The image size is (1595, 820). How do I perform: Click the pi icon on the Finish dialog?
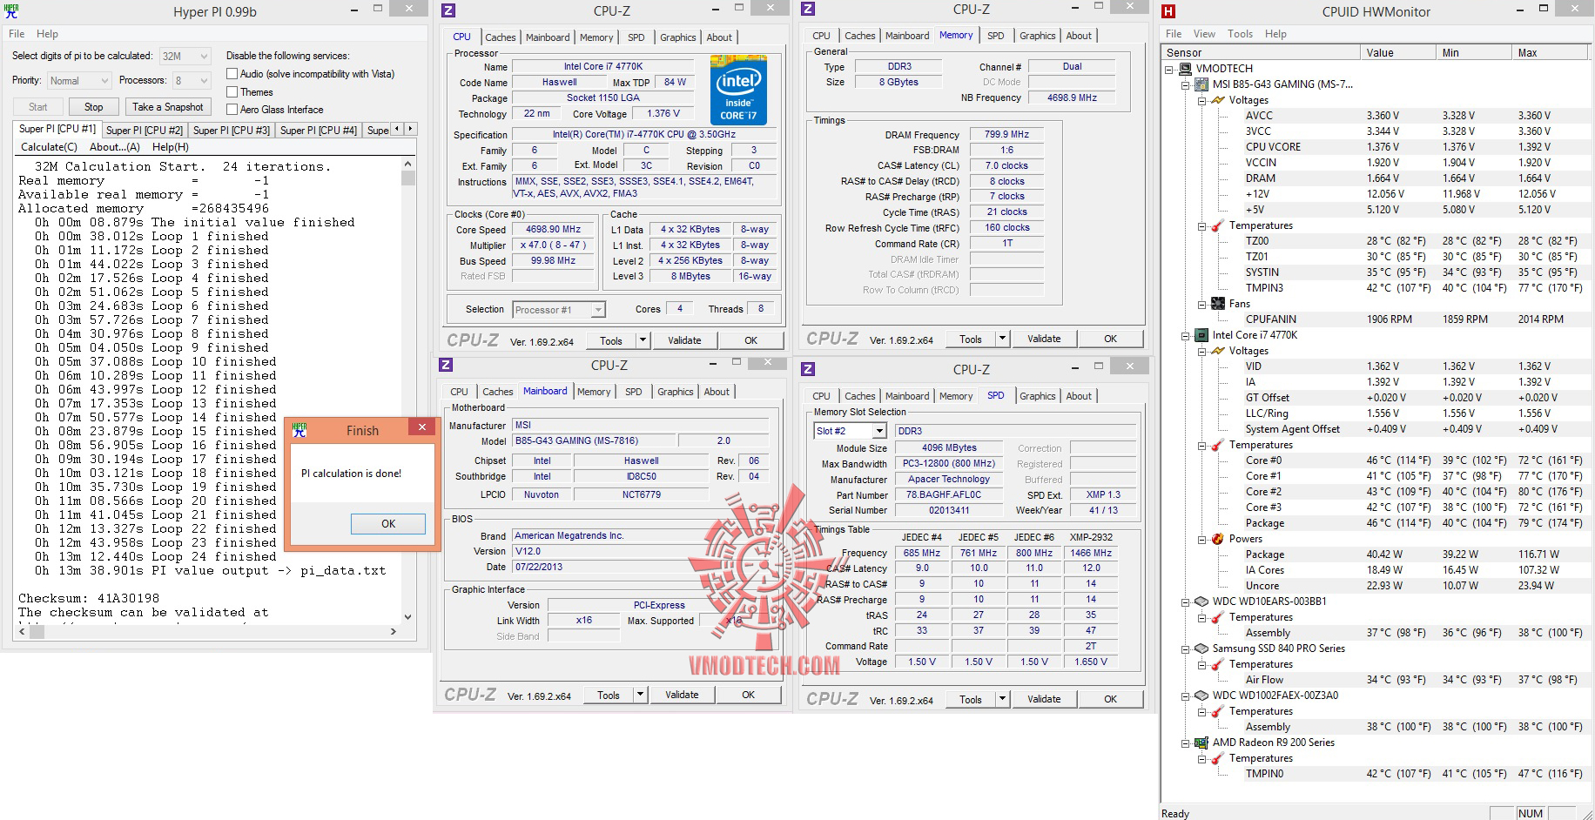pyautogui.click(x=299, y=430)
